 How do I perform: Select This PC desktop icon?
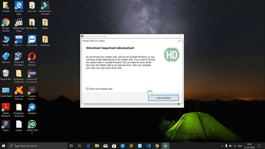[x=6, y=41]
